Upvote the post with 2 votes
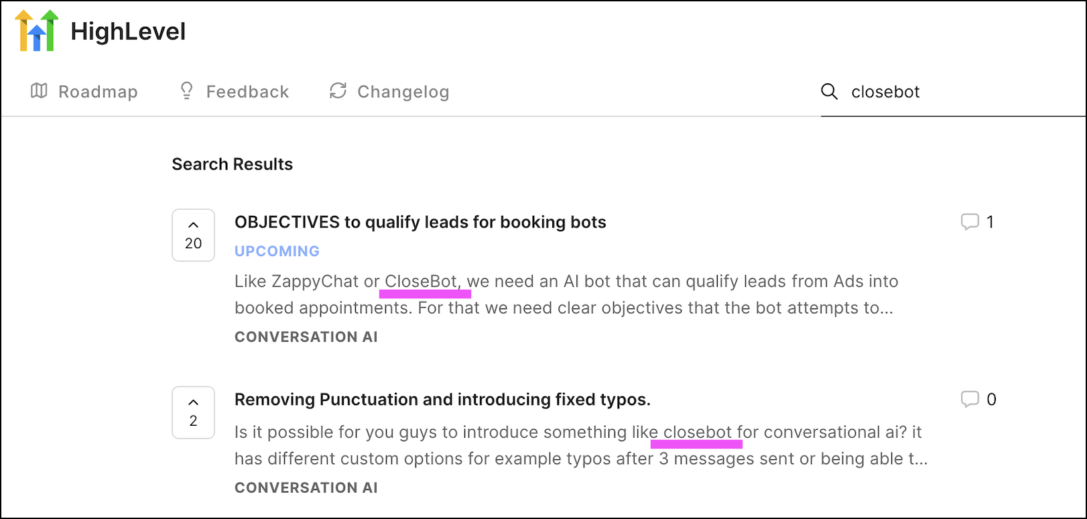This screenshot has height=519, width=1087. [193, 412]
